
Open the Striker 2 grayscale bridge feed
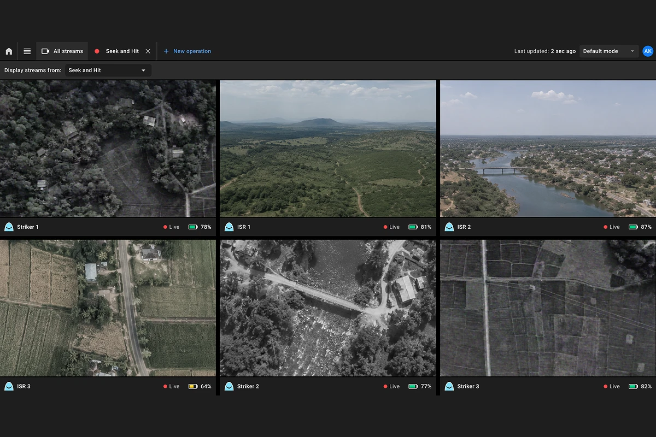[x=328, y=308]
